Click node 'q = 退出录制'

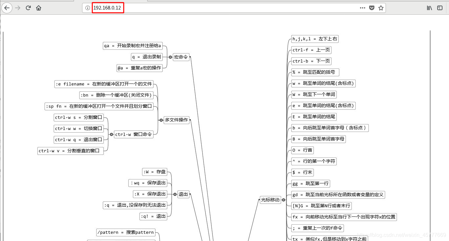[x=147, y=57]
